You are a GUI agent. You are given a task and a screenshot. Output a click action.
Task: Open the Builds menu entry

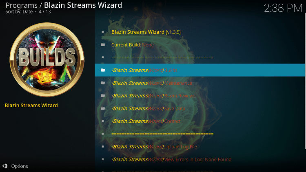[200, 70]
